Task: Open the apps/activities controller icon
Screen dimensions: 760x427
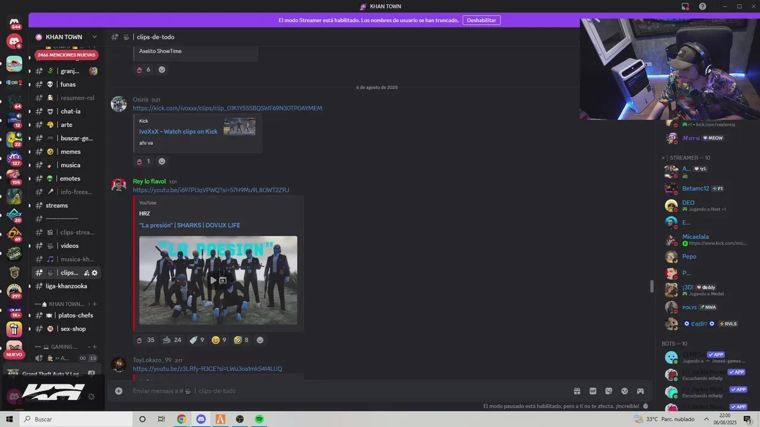Action: (x=641, y=391)
